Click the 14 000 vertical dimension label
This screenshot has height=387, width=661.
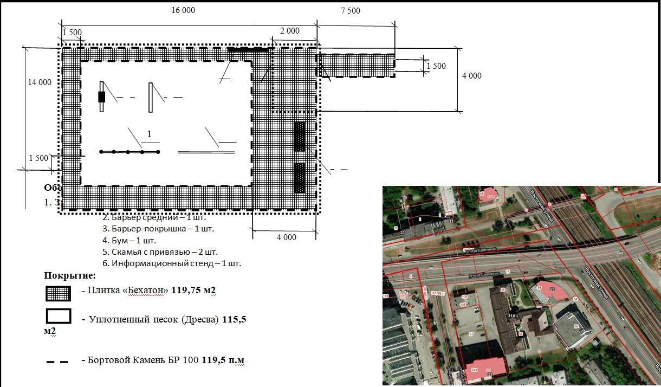point(40,82)
